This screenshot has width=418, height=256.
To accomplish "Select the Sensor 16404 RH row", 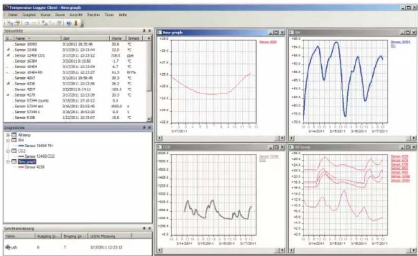I will [75, 72].
